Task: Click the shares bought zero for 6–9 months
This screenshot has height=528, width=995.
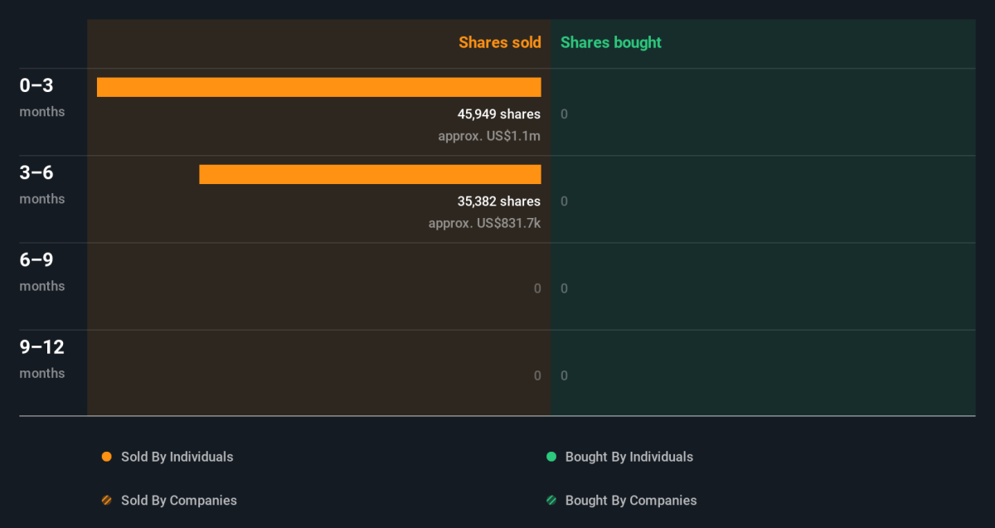Action: pyautogui.click(x=565, y=288)
